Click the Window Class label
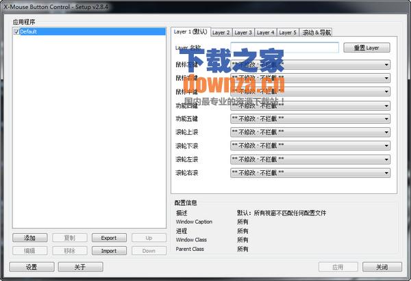 (191, 240)
